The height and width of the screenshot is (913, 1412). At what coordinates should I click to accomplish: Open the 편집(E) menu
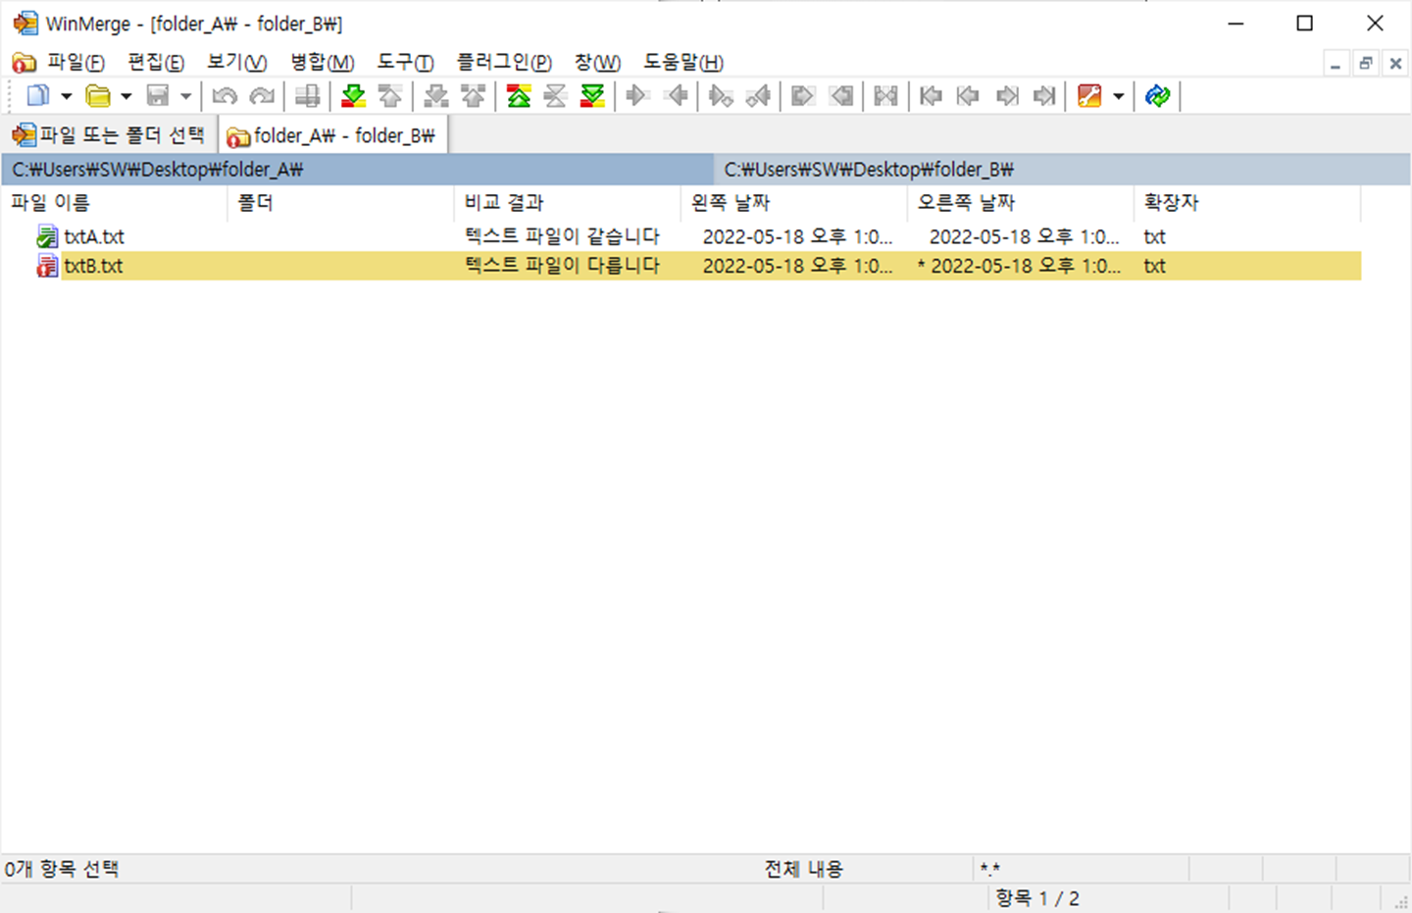tap(156, 63)
